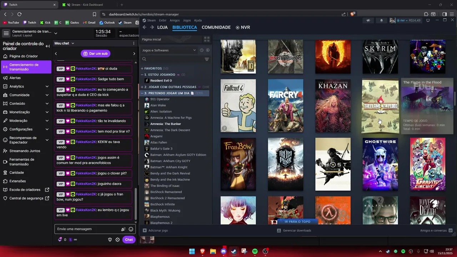Open Steam Exibir menu

(x=163, y=20)
